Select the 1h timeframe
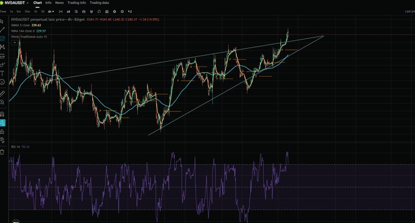 (35, 12)
